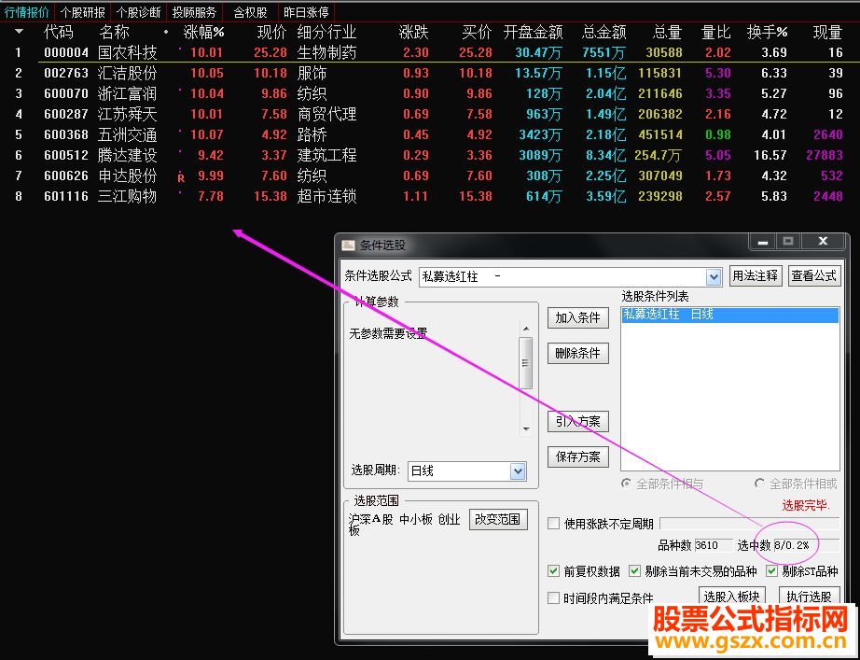Select the 全部条件相或 radio button

[759, 484]
